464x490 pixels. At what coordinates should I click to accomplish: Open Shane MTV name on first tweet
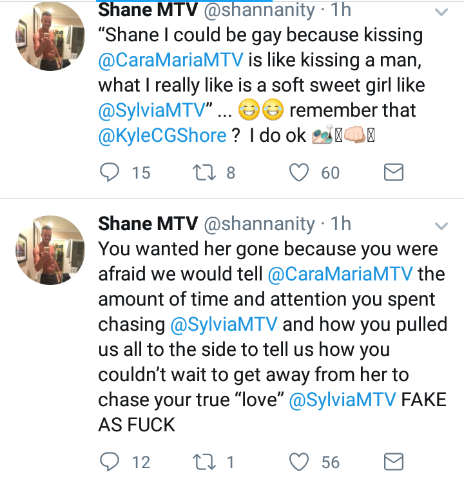(x=148, y=10)
